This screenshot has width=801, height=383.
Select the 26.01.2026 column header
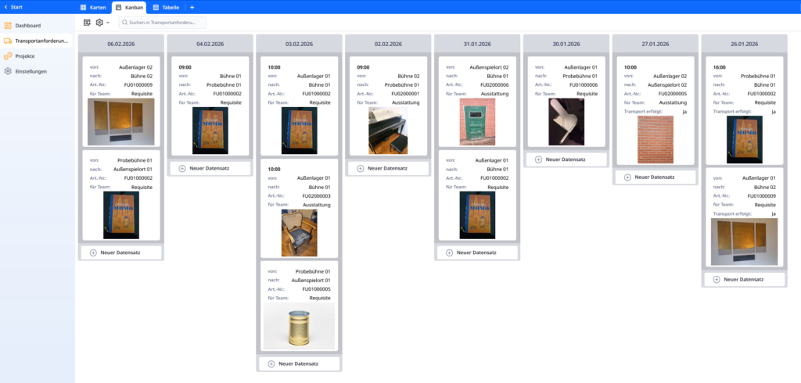[x=745, y=44]
